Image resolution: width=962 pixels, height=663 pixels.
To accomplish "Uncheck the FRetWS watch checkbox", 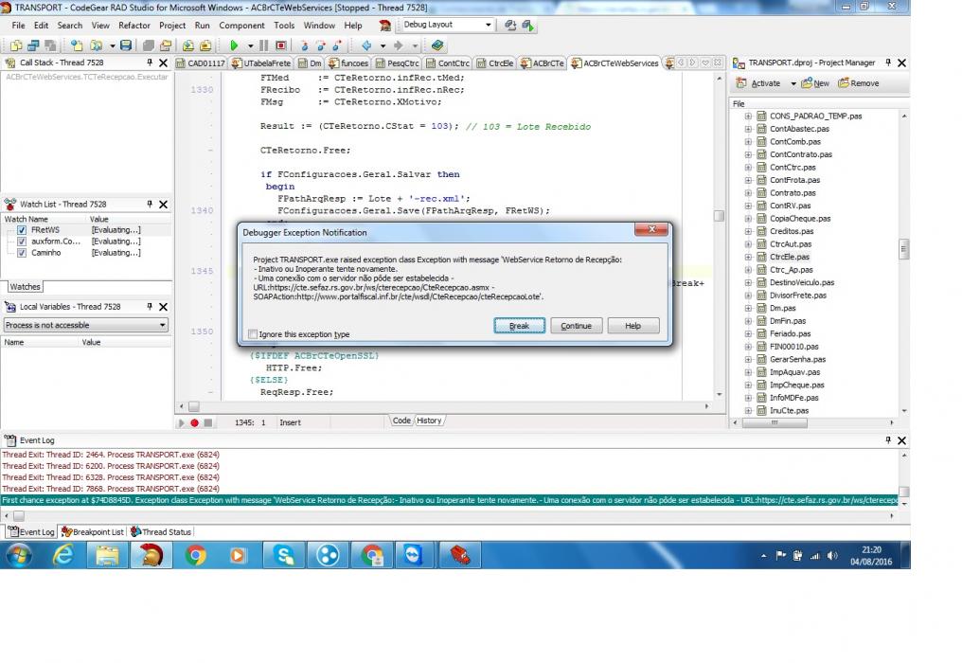I will [x=22, y=230].
